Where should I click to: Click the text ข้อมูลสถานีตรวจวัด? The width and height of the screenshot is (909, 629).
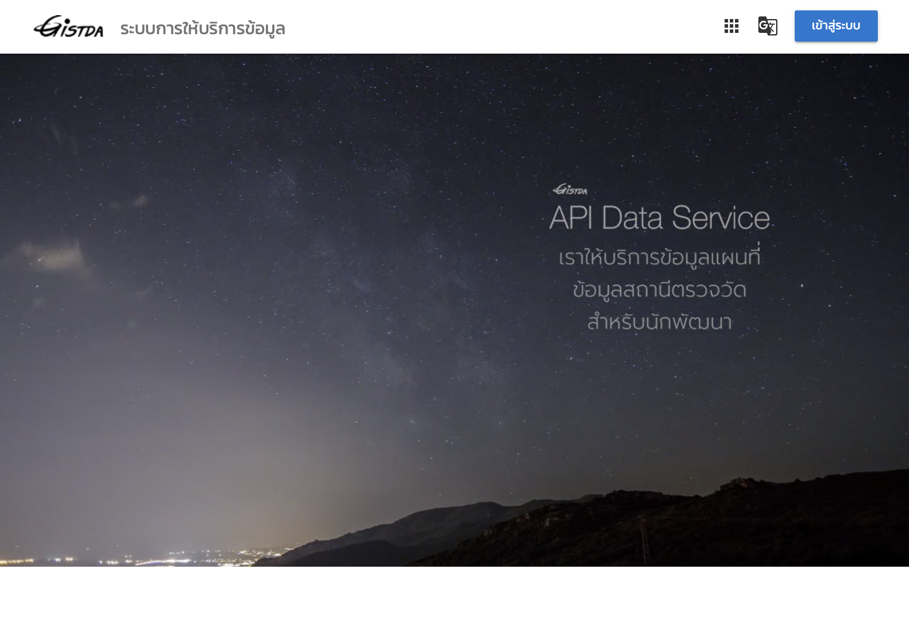660,289
